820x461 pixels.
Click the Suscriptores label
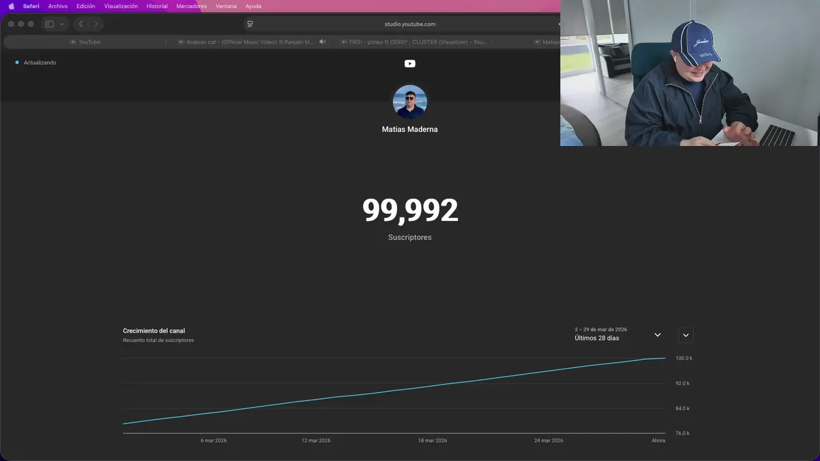[x=410, y=238]
